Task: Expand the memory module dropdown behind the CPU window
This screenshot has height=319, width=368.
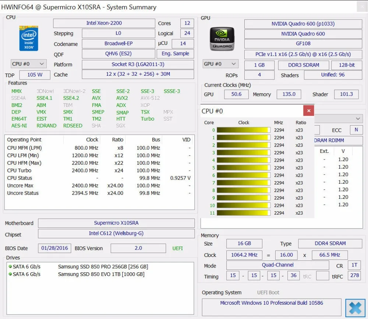Action: (358, 119)
